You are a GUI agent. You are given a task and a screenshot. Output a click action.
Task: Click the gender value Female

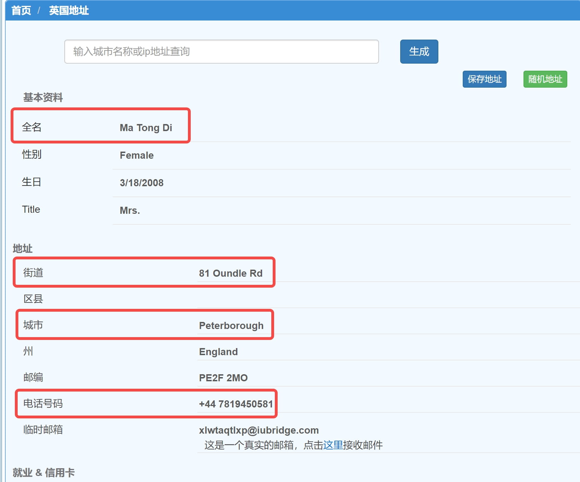tap(137, 155)
